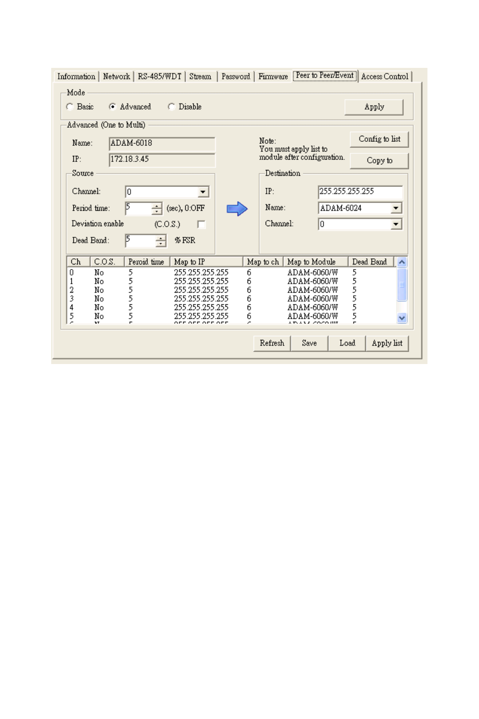479x719 pixels.
Task: Click the Config to list button
Action: pyautogui.click(x=379, y=139)
